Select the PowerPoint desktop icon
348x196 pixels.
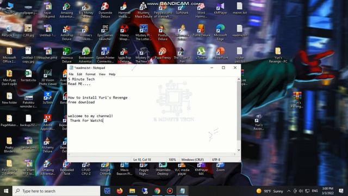coord(220,53)
